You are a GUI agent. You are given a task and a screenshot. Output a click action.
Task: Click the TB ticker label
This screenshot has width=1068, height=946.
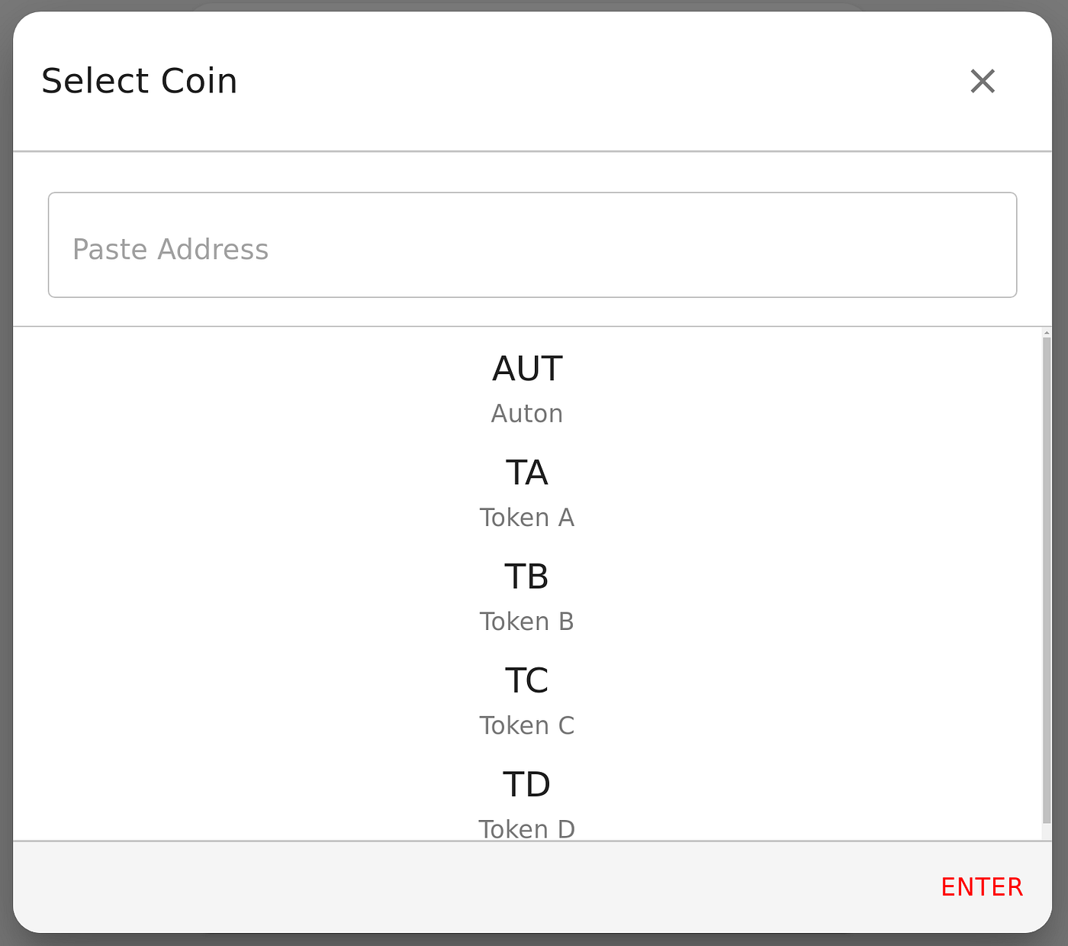point(527,576)
